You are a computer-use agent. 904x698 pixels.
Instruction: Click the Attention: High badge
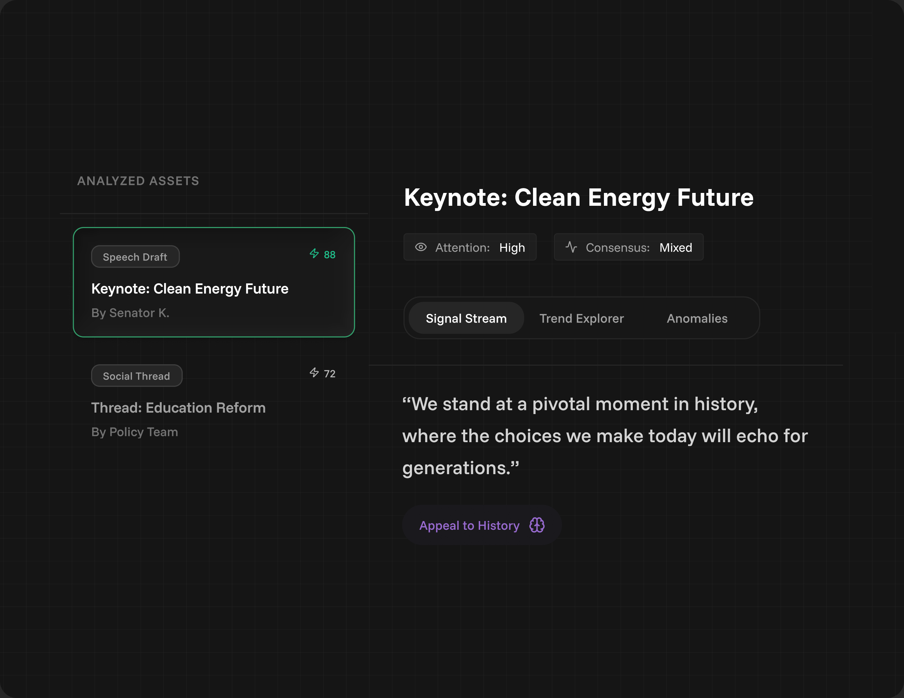tap(470, 247)
